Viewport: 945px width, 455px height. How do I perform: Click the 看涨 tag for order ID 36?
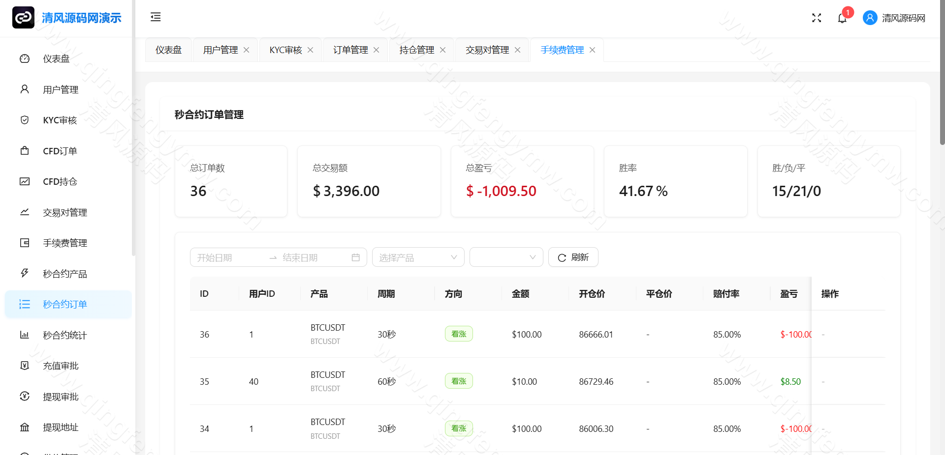click(x=458, y=334)
